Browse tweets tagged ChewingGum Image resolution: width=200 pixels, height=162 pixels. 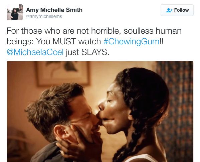click(132, 42)
